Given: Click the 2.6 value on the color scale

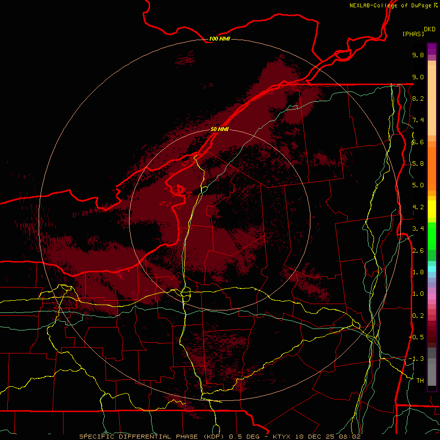Looking at the screenshot, I should 418,251.
